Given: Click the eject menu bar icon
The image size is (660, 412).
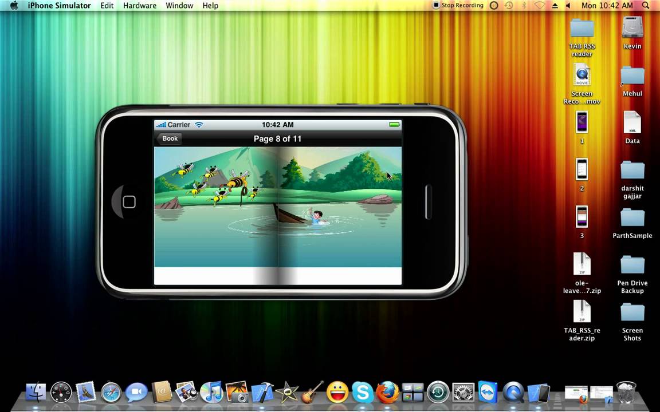Looking at the screenshot, I should point(555,6).
